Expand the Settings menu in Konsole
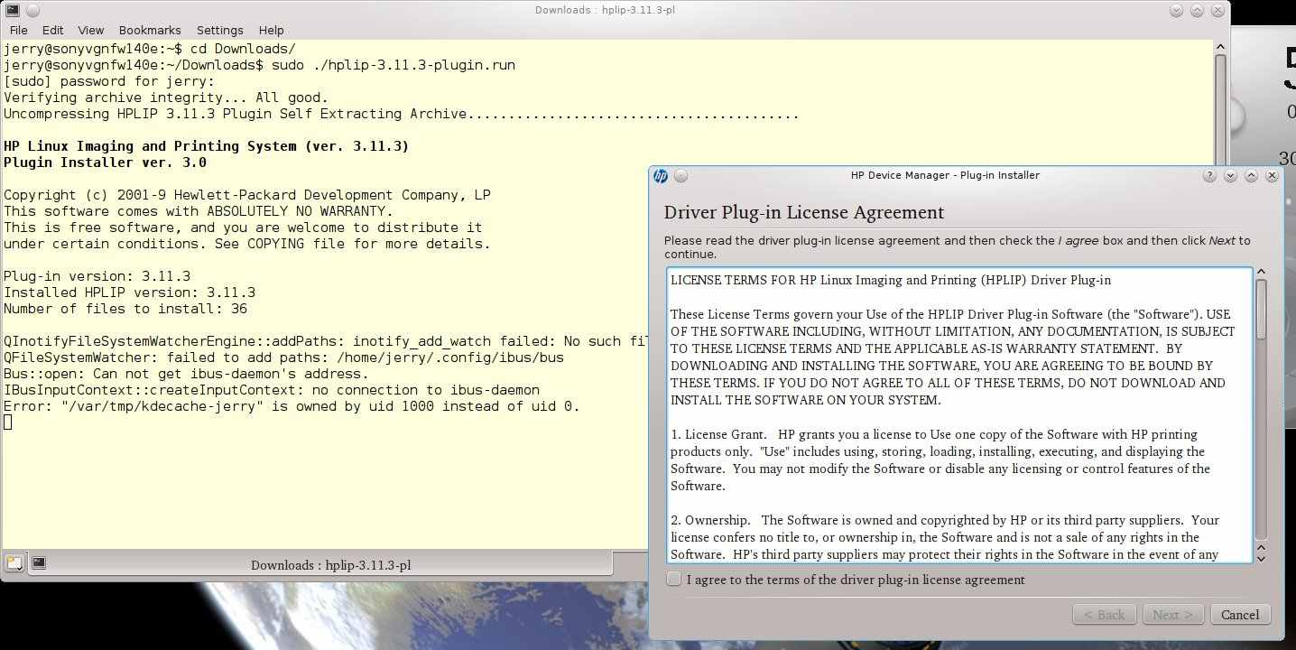This screenshot has width=1296, height=650. pos(220,30)
